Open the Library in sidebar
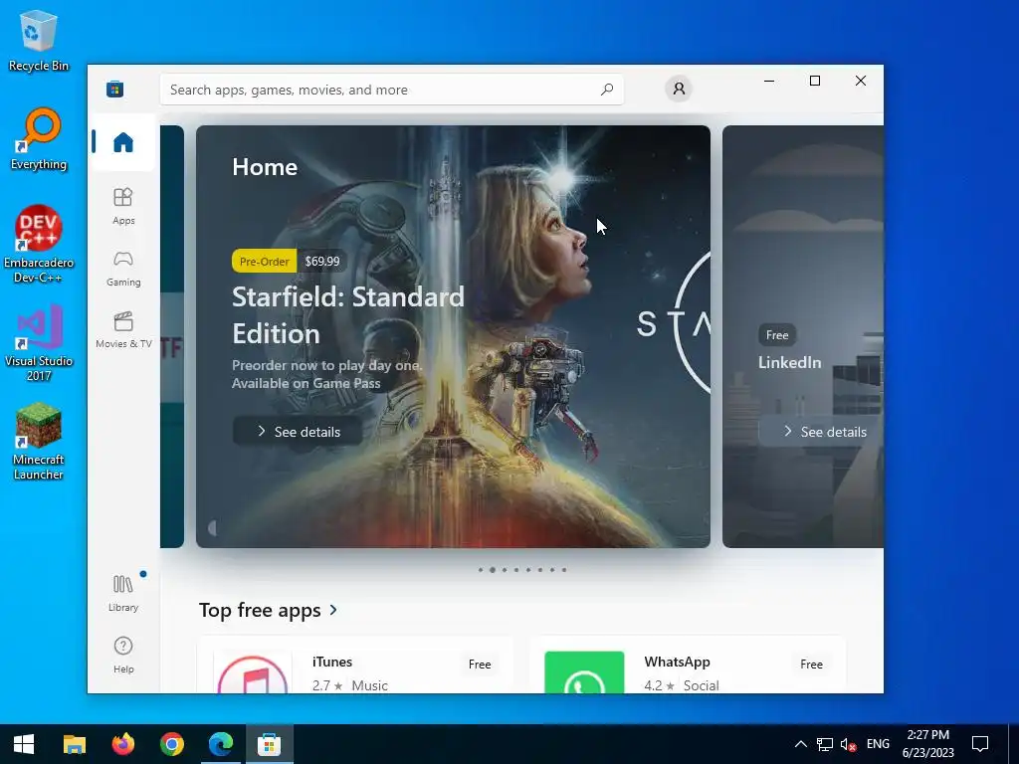1019x764 pixels. point(122,593)
